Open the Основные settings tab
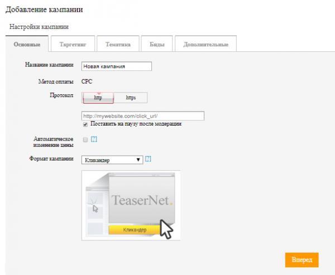This screenshot has height=275, width=335. [27, 44]
